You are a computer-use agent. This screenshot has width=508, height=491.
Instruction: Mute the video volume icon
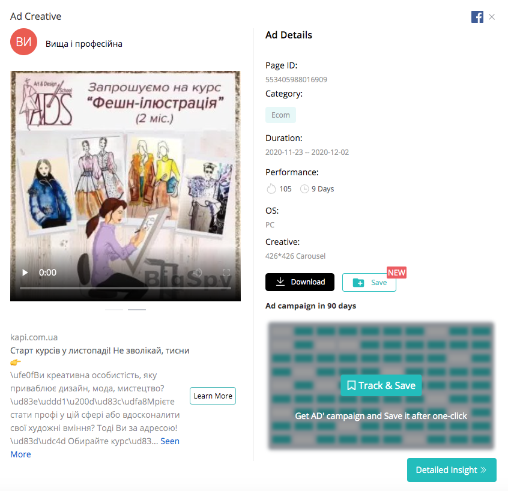[x=198, y=273]
